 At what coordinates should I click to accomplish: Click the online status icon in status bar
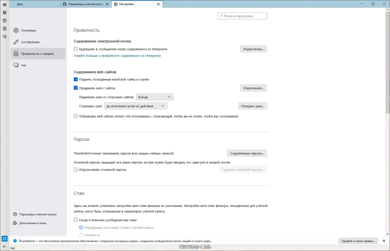13,248
